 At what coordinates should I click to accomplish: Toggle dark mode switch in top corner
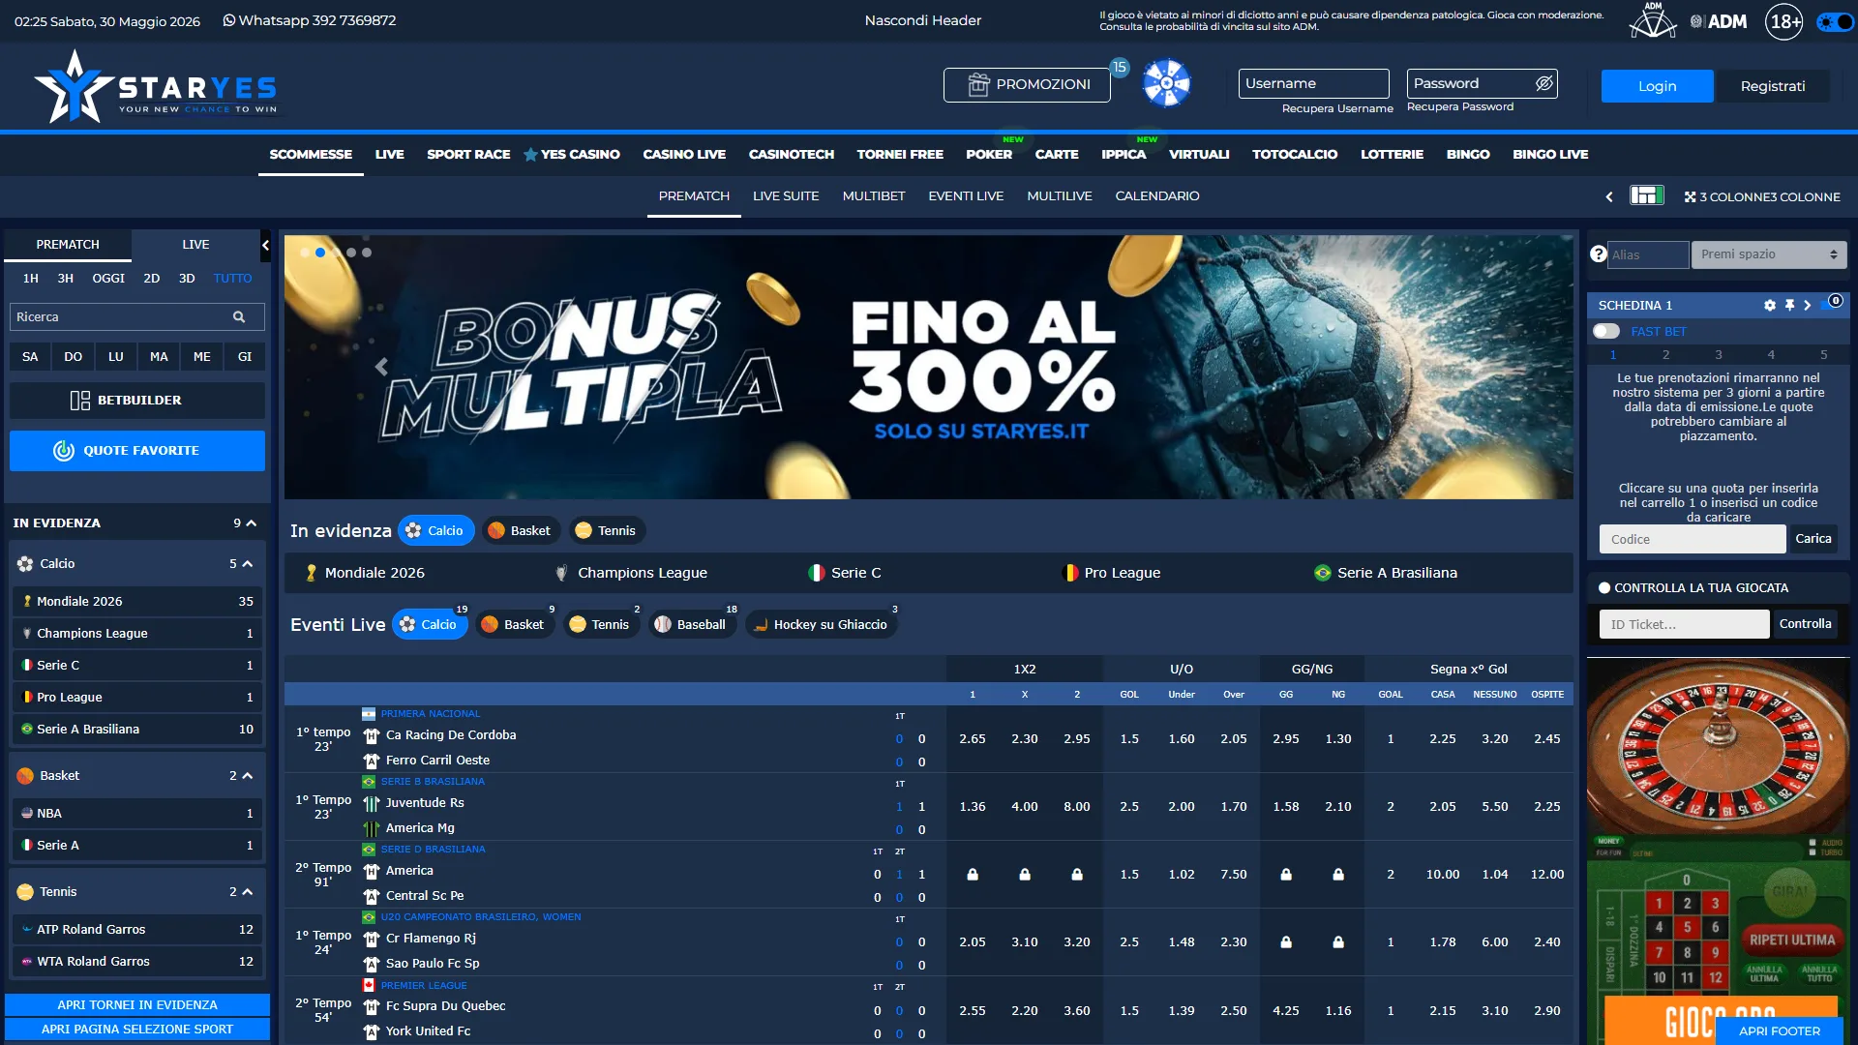coord(1835,21)
